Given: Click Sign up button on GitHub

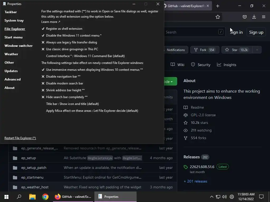Looking at the screenshot, I should tap(256, 32).
